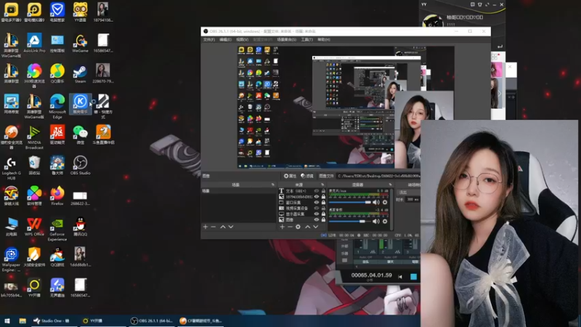Toggle lock of the text source

[x=323, y=191]
